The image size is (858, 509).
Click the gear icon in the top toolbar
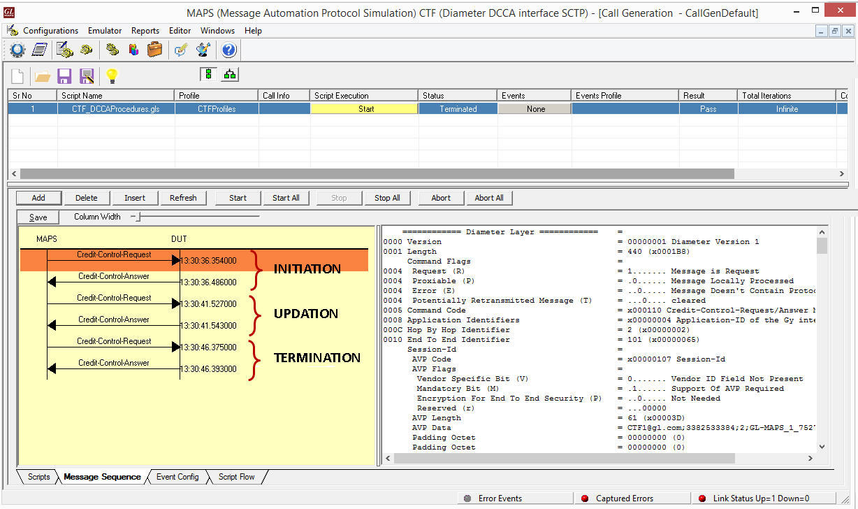point(17,50)
